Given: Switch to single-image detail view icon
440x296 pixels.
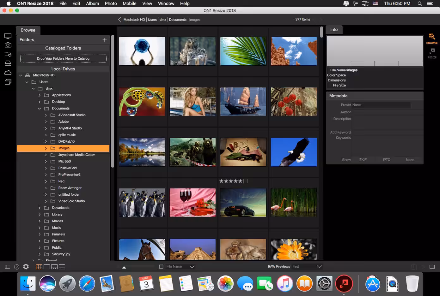Looking at the screenshot, I should [47, 267].
